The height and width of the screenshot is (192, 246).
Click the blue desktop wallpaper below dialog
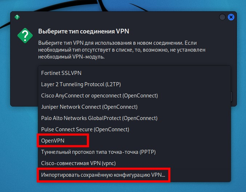pyautogui.click(x=19, y=149)
